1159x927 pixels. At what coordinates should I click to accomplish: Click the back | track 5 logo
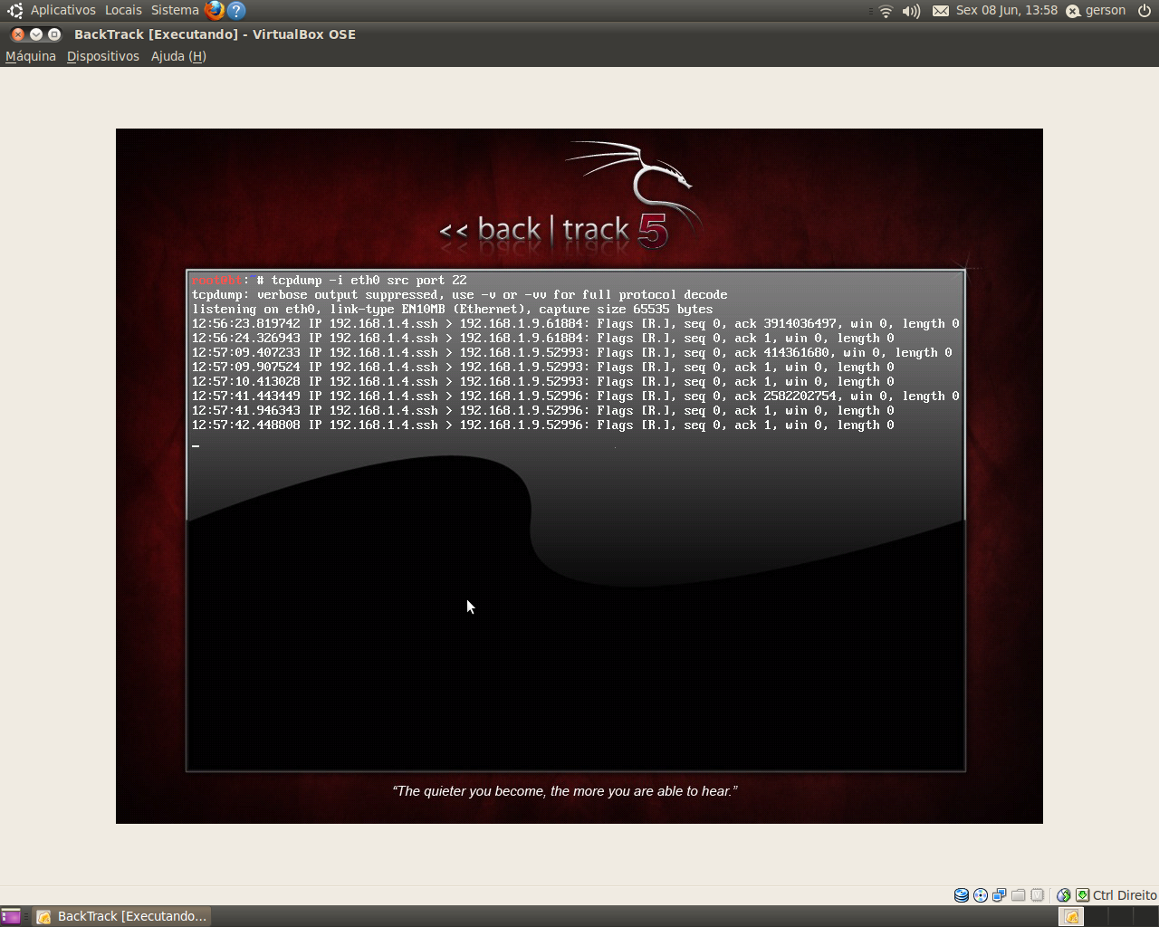(x=569, y=197)
